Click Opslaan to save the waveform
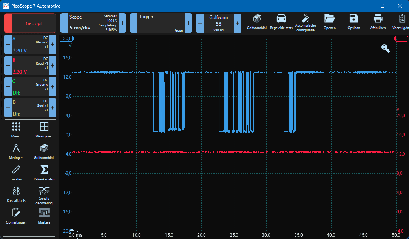 353,21
